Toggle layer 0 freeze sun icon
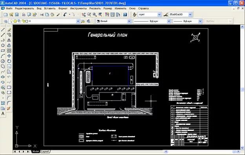This screenshot has height=155, width=245. [x=15, y=21]
